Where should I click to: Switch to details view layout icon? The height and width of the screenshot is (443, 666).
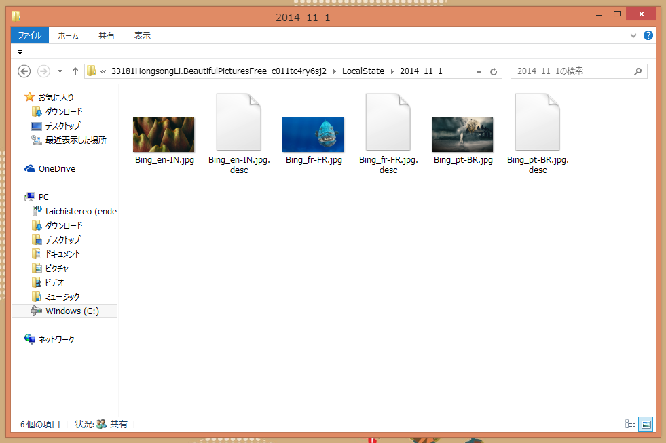pyautogui.click(x=630, y=424)
